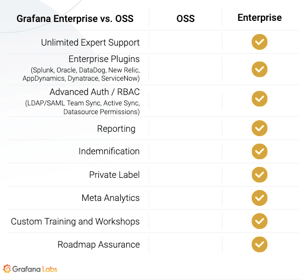Click the Unlimited Expert Support label
Viewport: 302px width, 280px height.
click(x=91, y=43)
